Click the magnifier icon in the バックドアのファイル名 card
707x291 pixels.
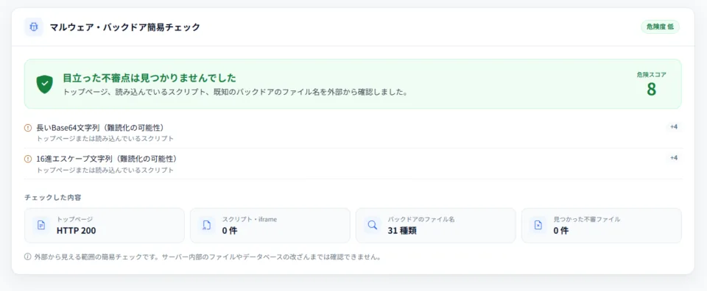pos(373,226)
